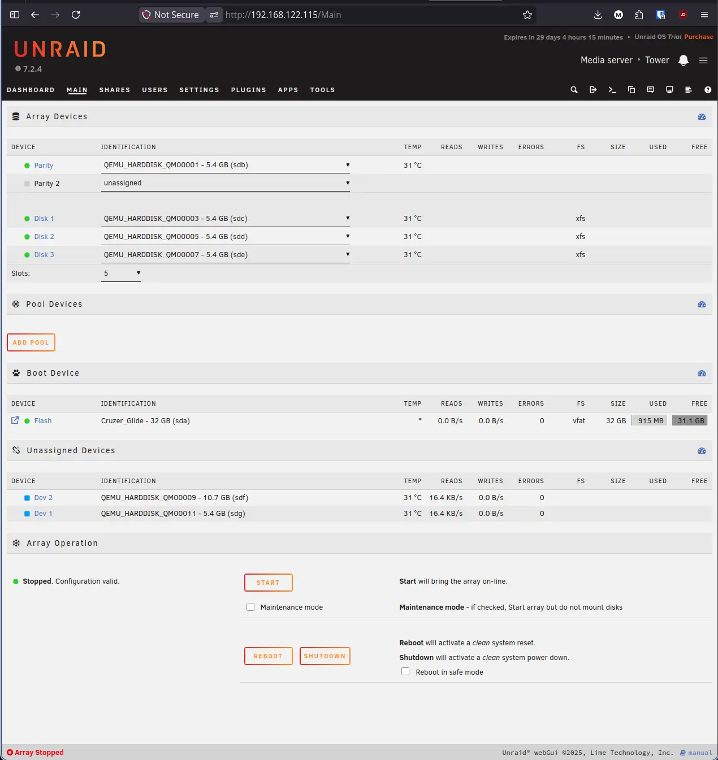This screenshot has width=718, height=760.
Task: Click the Flash used 915 MB bar
Action: pos(650,420)
